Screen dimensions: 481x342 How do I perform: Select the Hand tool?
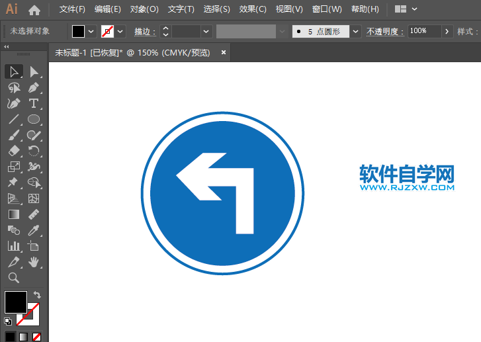click(x=34, y=262)
